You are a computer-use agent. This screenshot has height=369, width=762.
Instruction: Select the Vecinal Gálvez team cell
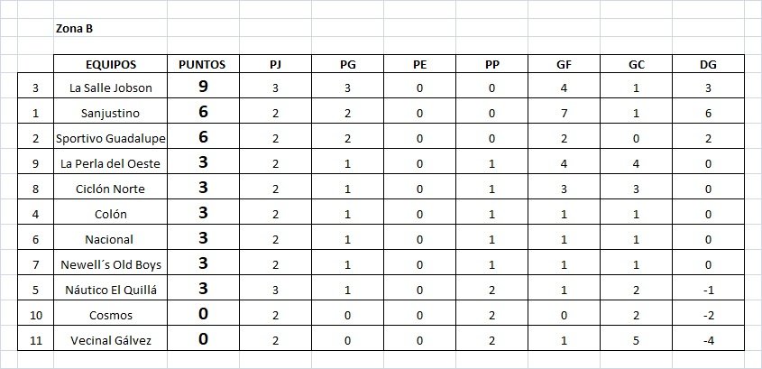pos(110,341)
